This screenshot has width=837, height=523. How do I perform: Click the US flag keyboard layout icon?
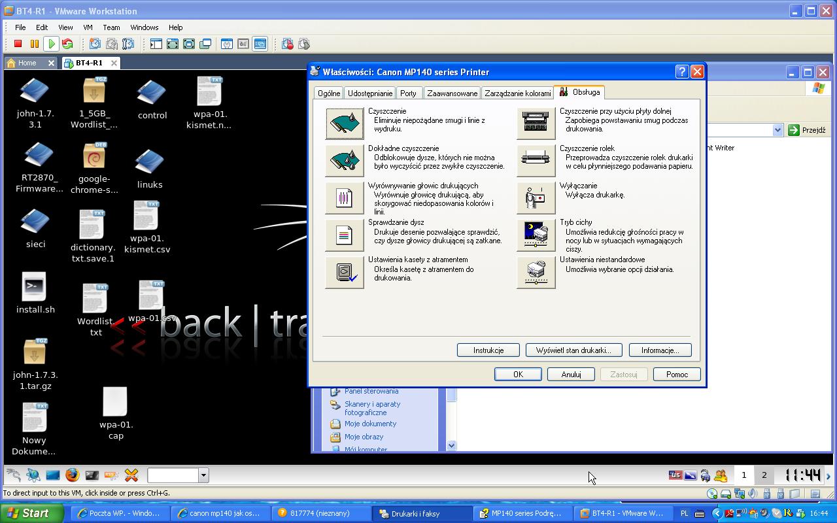coord(675,475)
